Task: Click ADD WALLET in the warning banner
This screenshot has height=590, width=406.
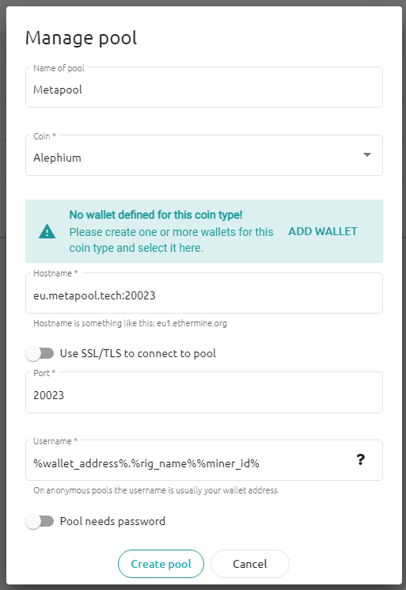Action: pyautogui.click(x=323, y=231)
